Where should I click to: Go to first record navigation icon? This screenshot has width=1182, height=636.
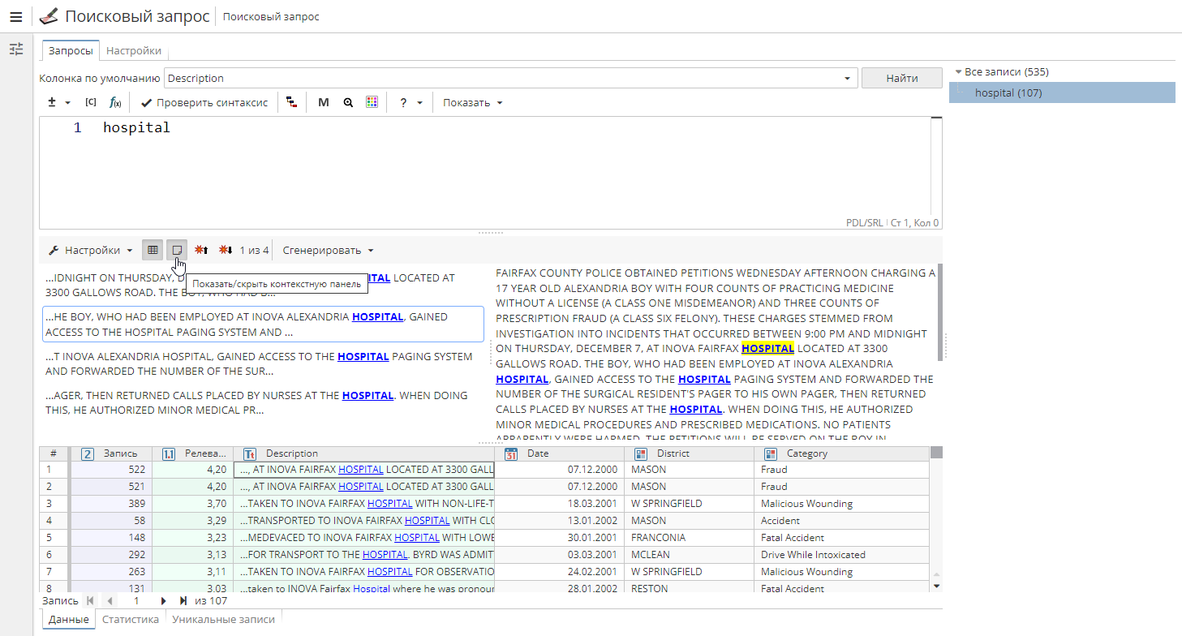[x=89, y=601]
